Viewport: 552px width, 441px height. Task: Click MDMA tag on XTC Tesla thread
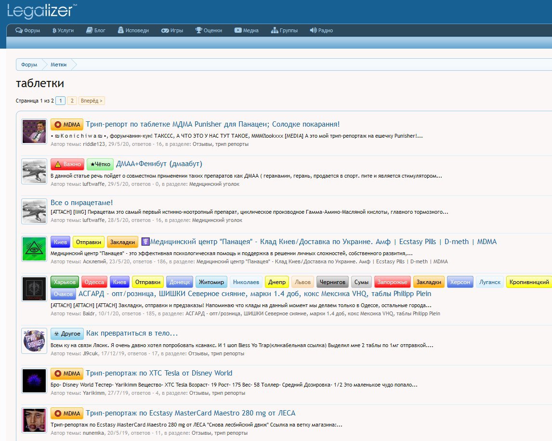[x=67, y=374]
